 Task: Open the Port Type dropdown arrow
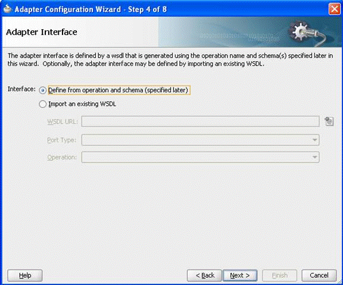314,140
